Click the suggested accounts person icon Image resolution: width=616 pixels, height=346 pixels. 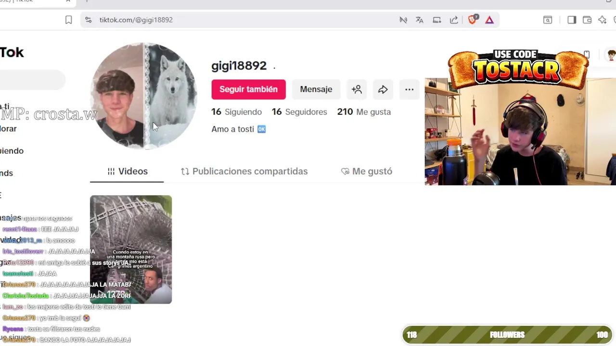coord(357,89)
